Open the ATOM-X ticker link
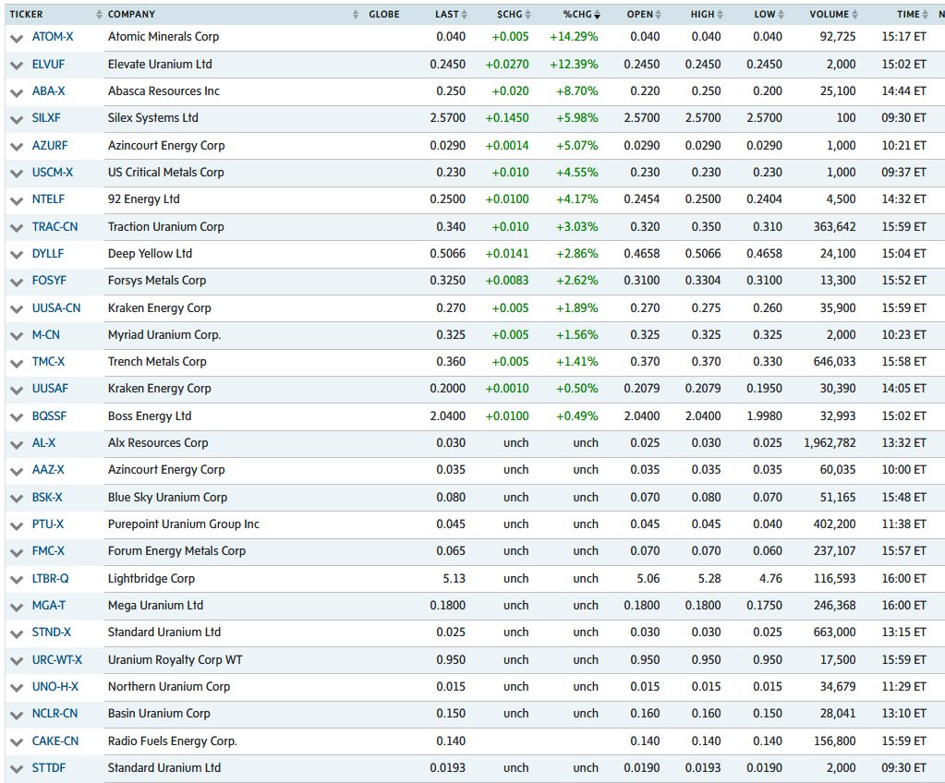The width and height of the screenshot is (945, 783). coord(53,37)
